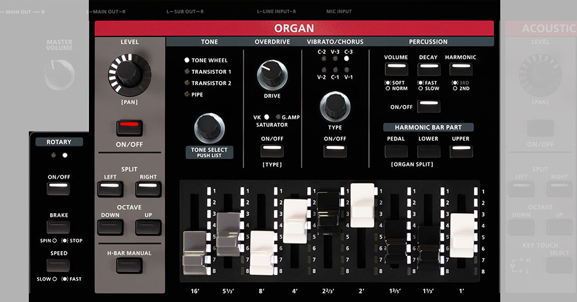Click the C-1 chorus indicator LED

335,69
